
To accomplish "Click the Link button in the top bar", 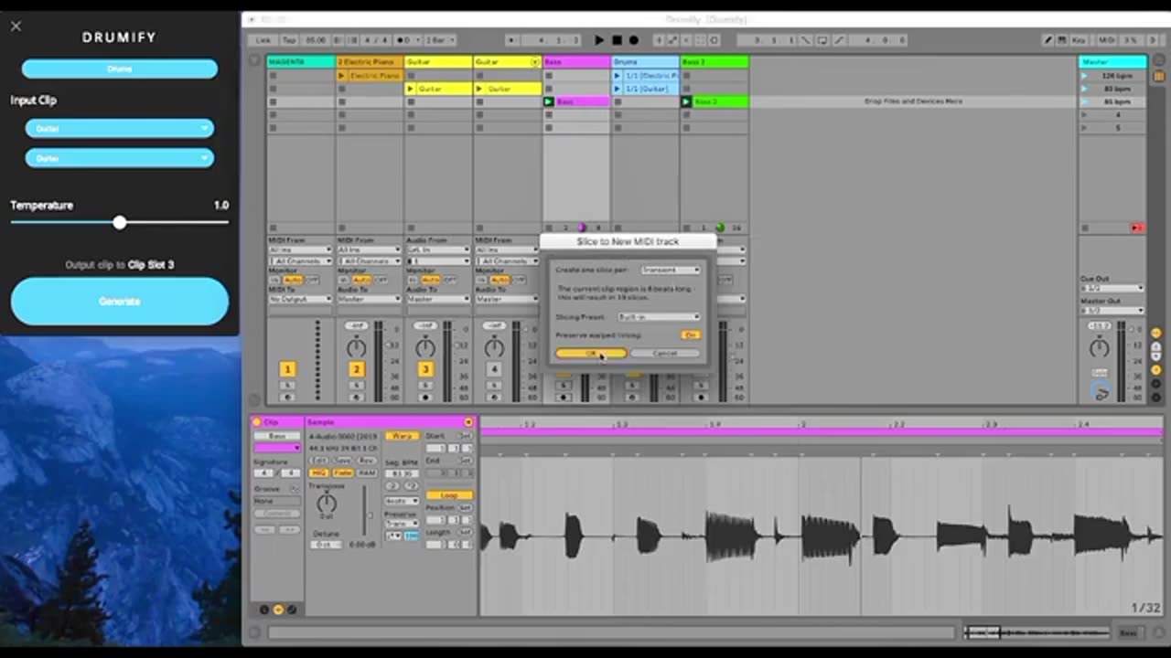I will pos(263,40).
